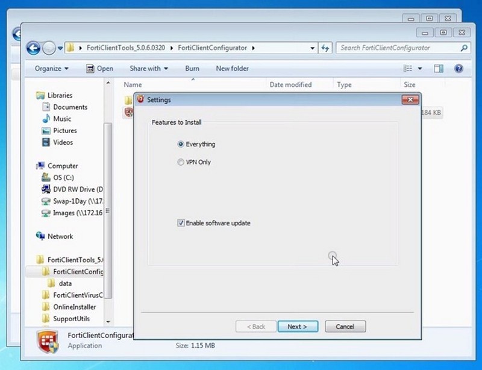Click the FortiClientTools_5.0.6.0320 breadcrumb
This screenshot has height=370, width=482.
tap(126, 48)
